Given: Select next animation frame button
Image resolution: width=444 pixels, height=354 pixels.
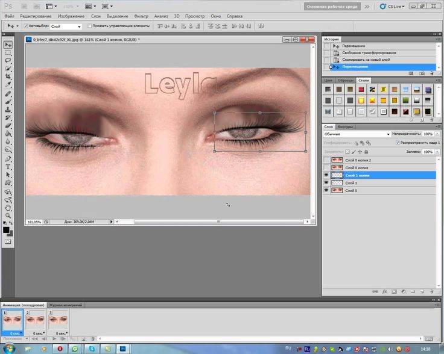Looking at the screenshot, I should (63, 338).
